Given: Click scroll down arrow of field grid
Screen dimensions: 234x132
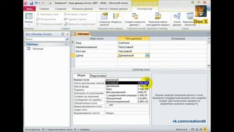Looking at the screenshot, I should (x=209, y=66).
